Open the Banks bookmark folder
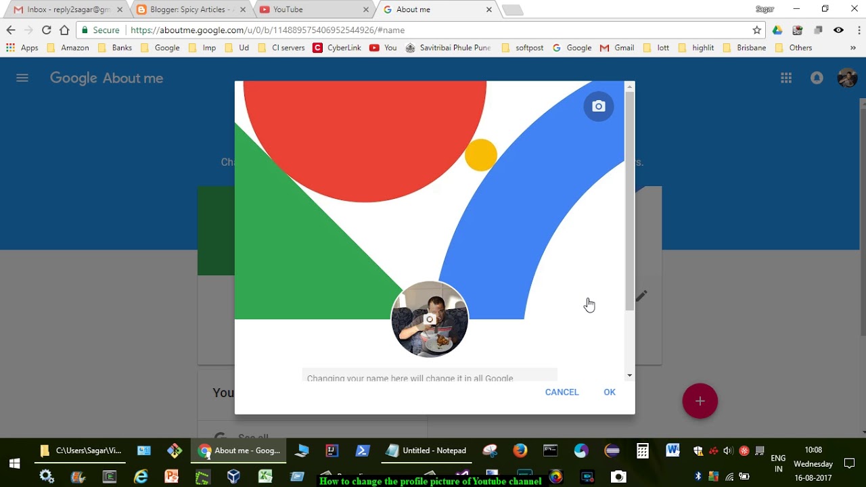The height and width of the screenshot is (487, 866). click(115, 48)
